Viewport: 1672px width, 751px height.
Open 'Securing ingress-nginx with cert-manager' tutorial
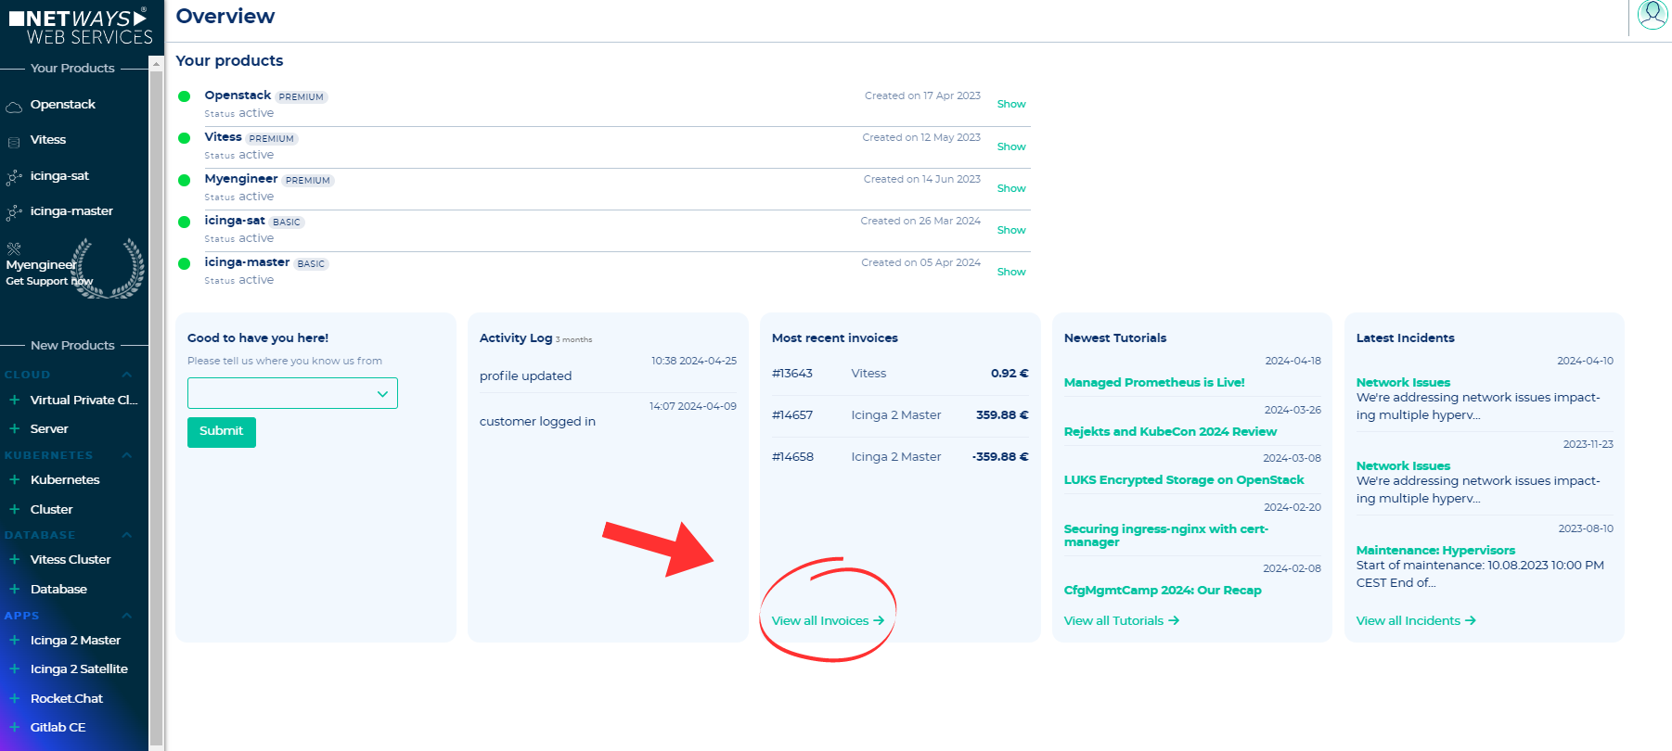[1166, 535]
